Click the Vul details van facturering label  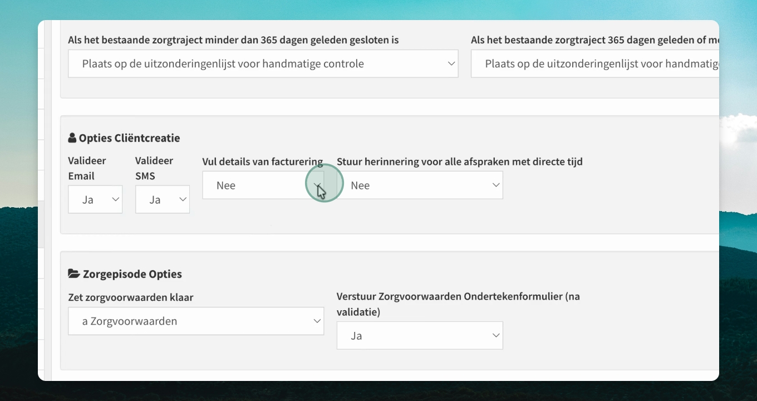[263, 162]
